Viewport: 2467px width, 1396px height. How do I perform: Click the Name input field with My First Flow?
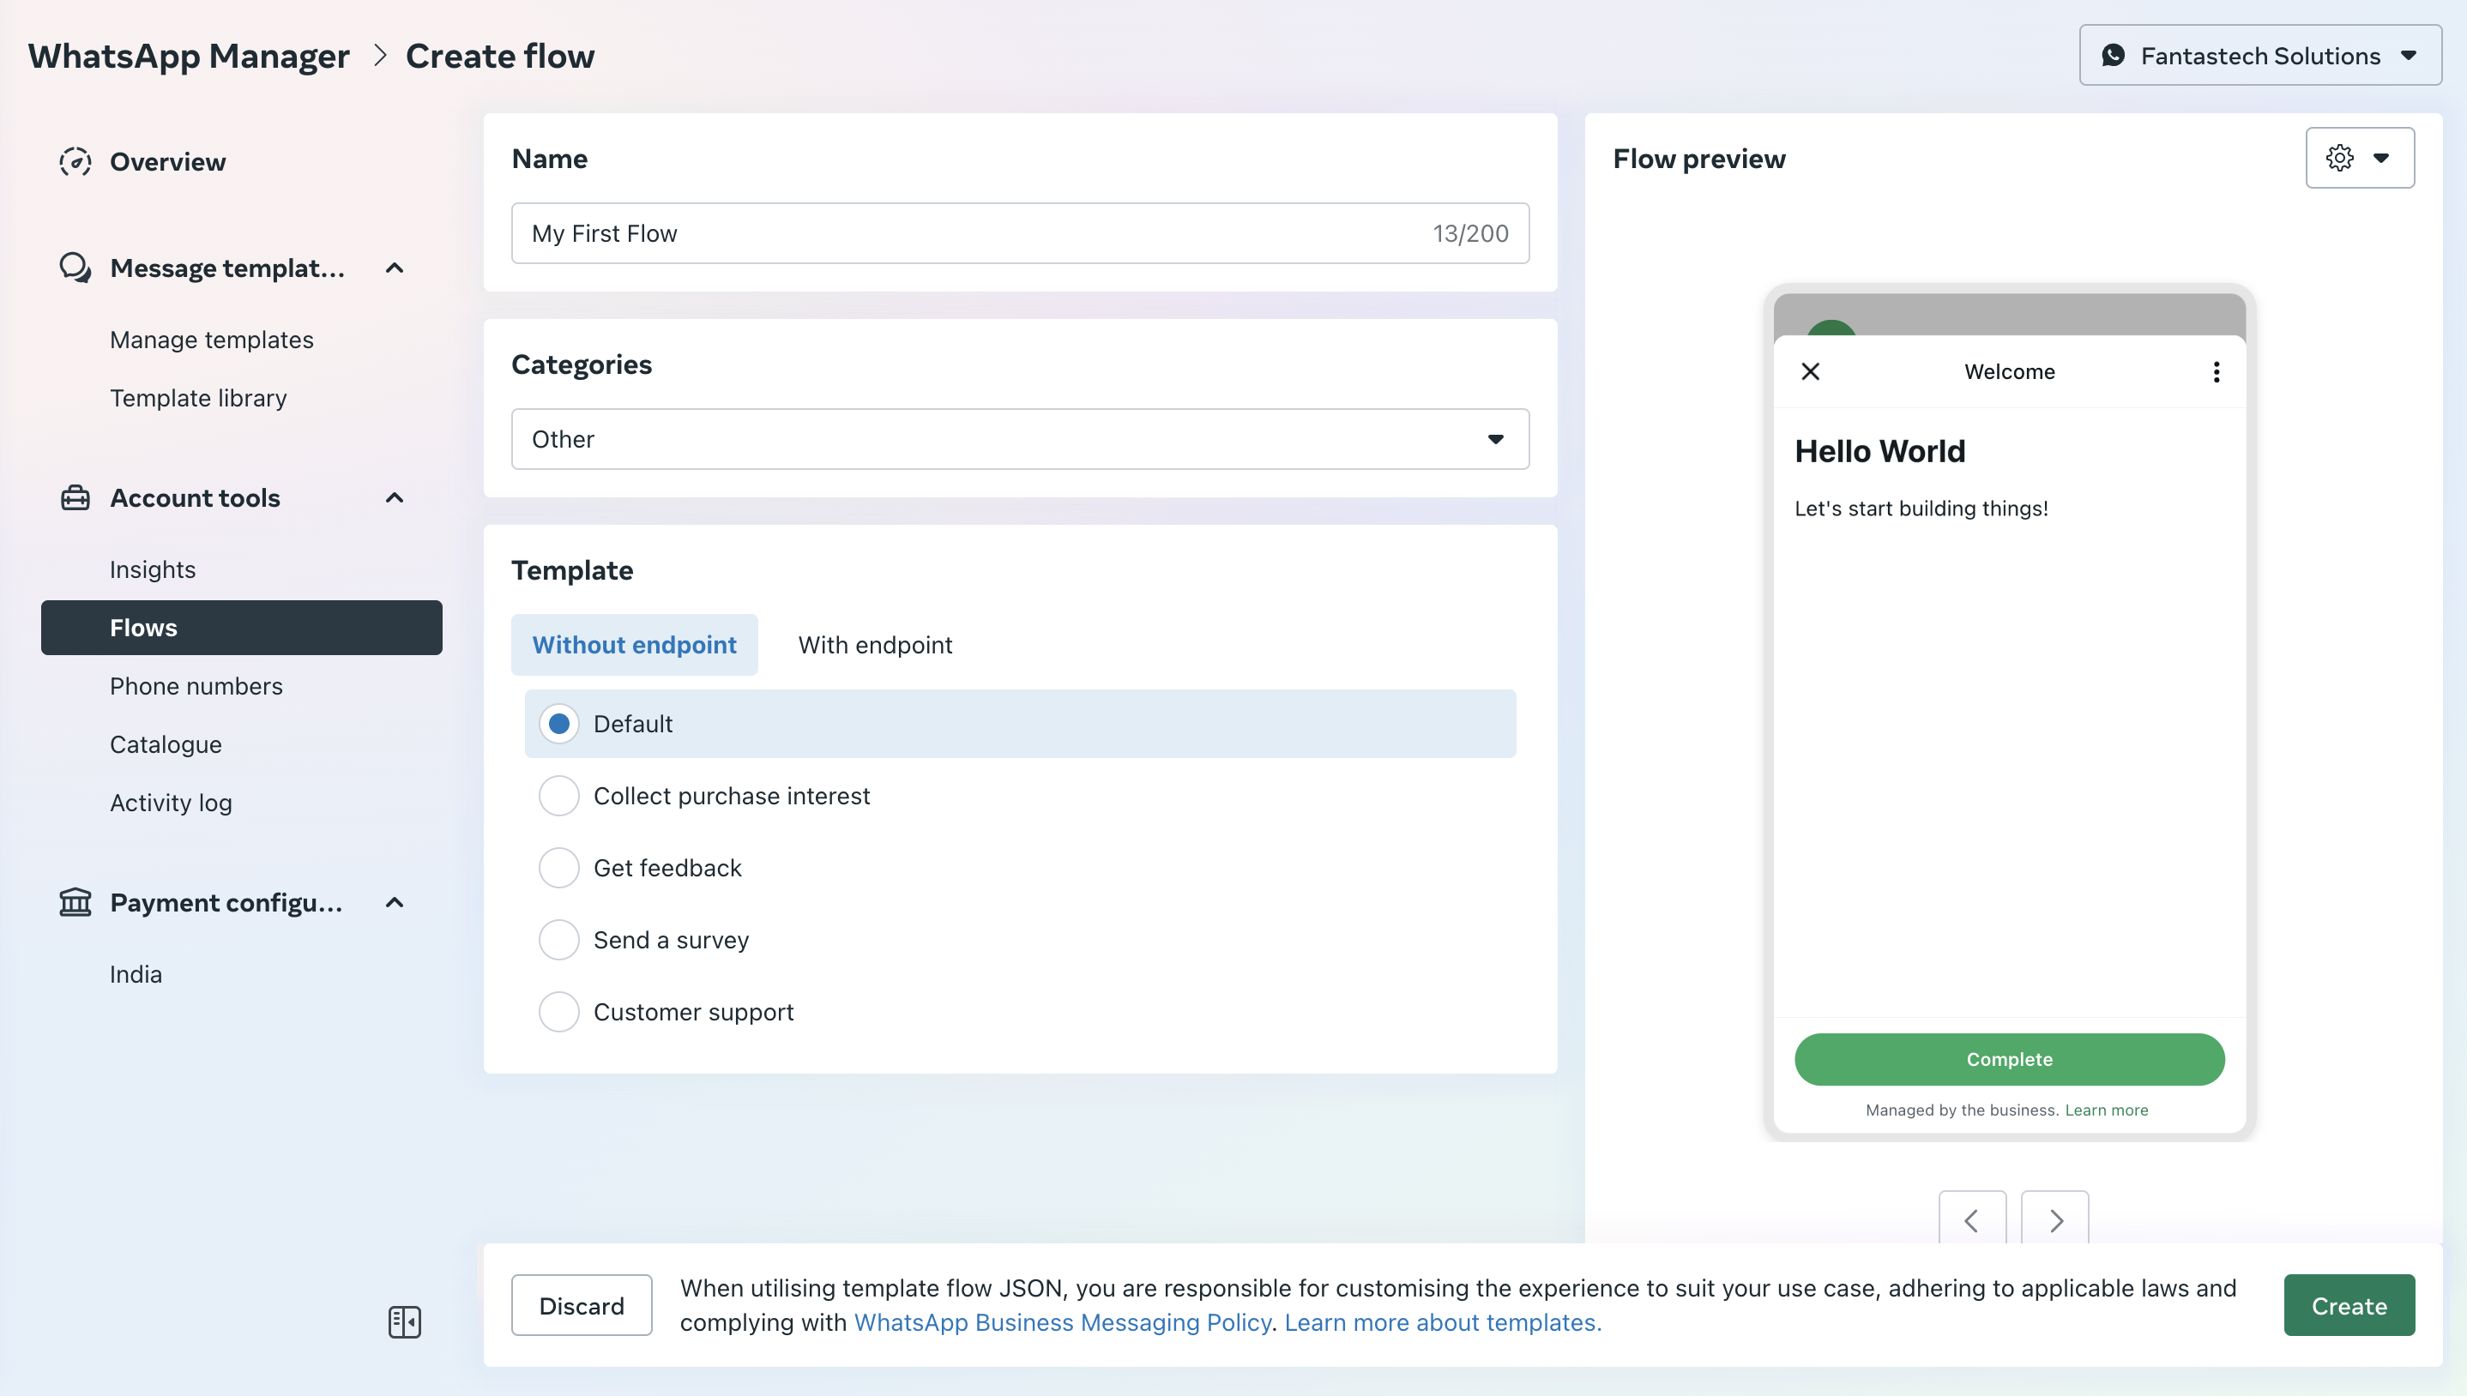click(x=1020, y=233)
